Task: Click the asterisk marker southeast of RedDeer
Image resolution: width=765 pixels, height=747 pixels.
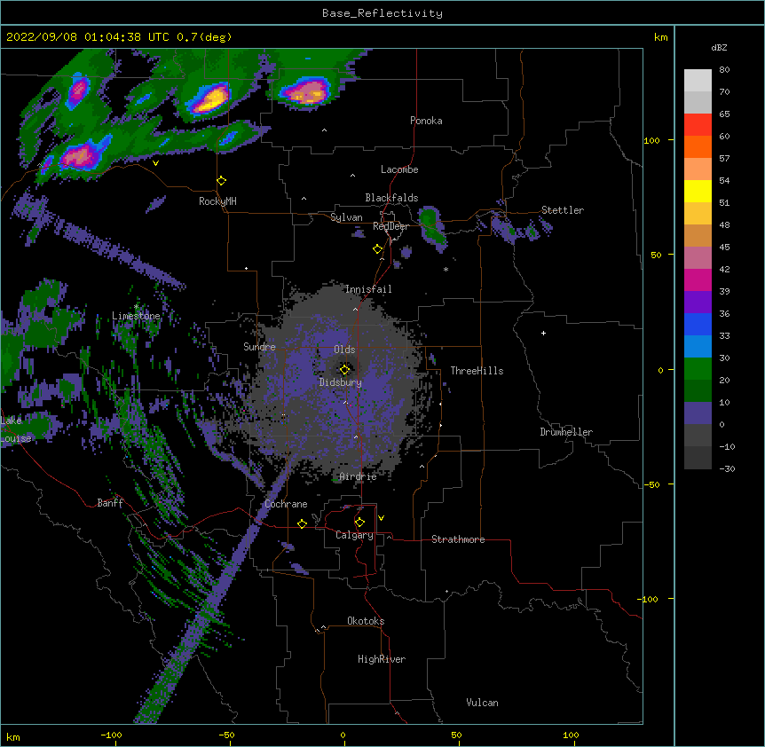Action: tap(446, 269)
